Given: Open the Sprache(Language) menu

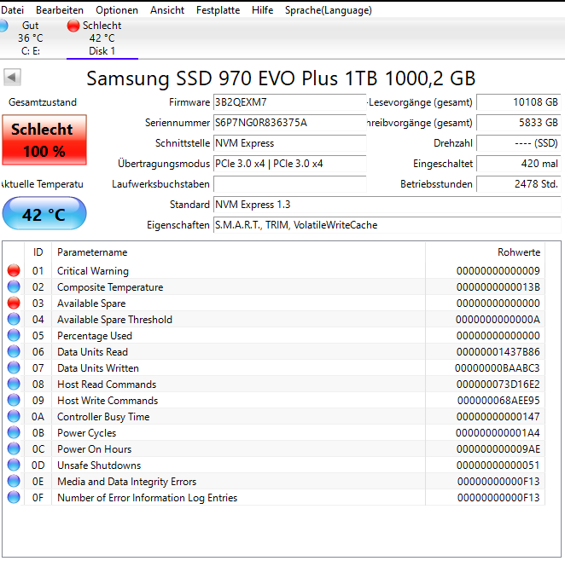Looking at the screenshot, I should tap(329, 10).
